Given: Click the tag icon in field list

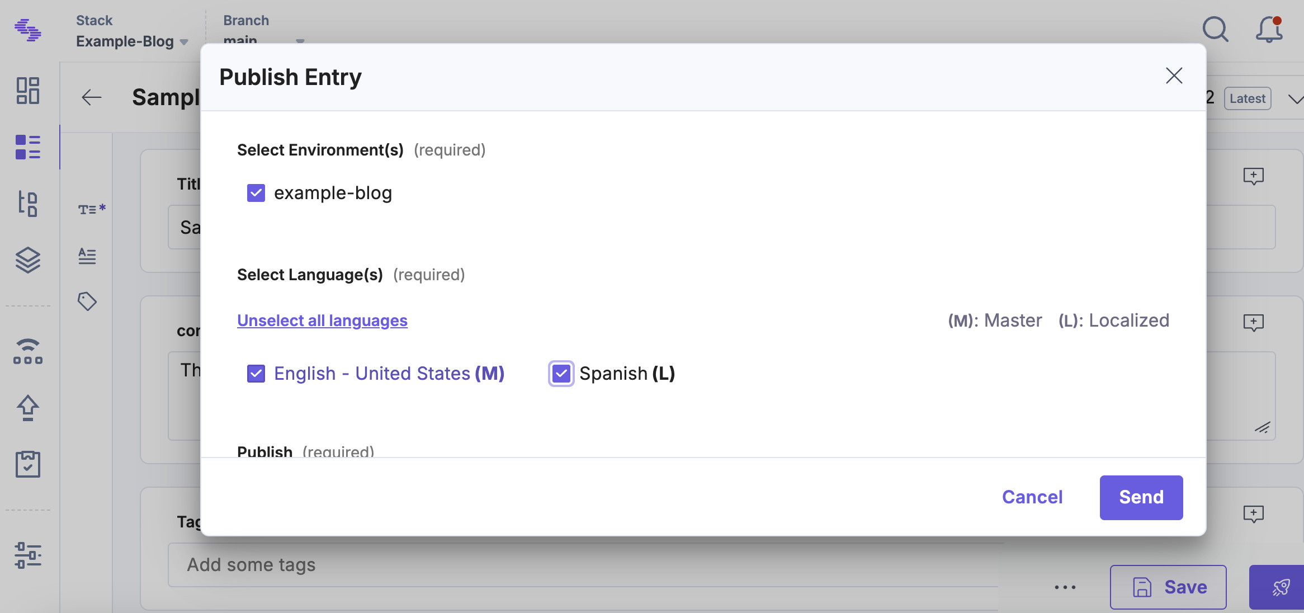Looking at the screenshot, I should 87,301.
